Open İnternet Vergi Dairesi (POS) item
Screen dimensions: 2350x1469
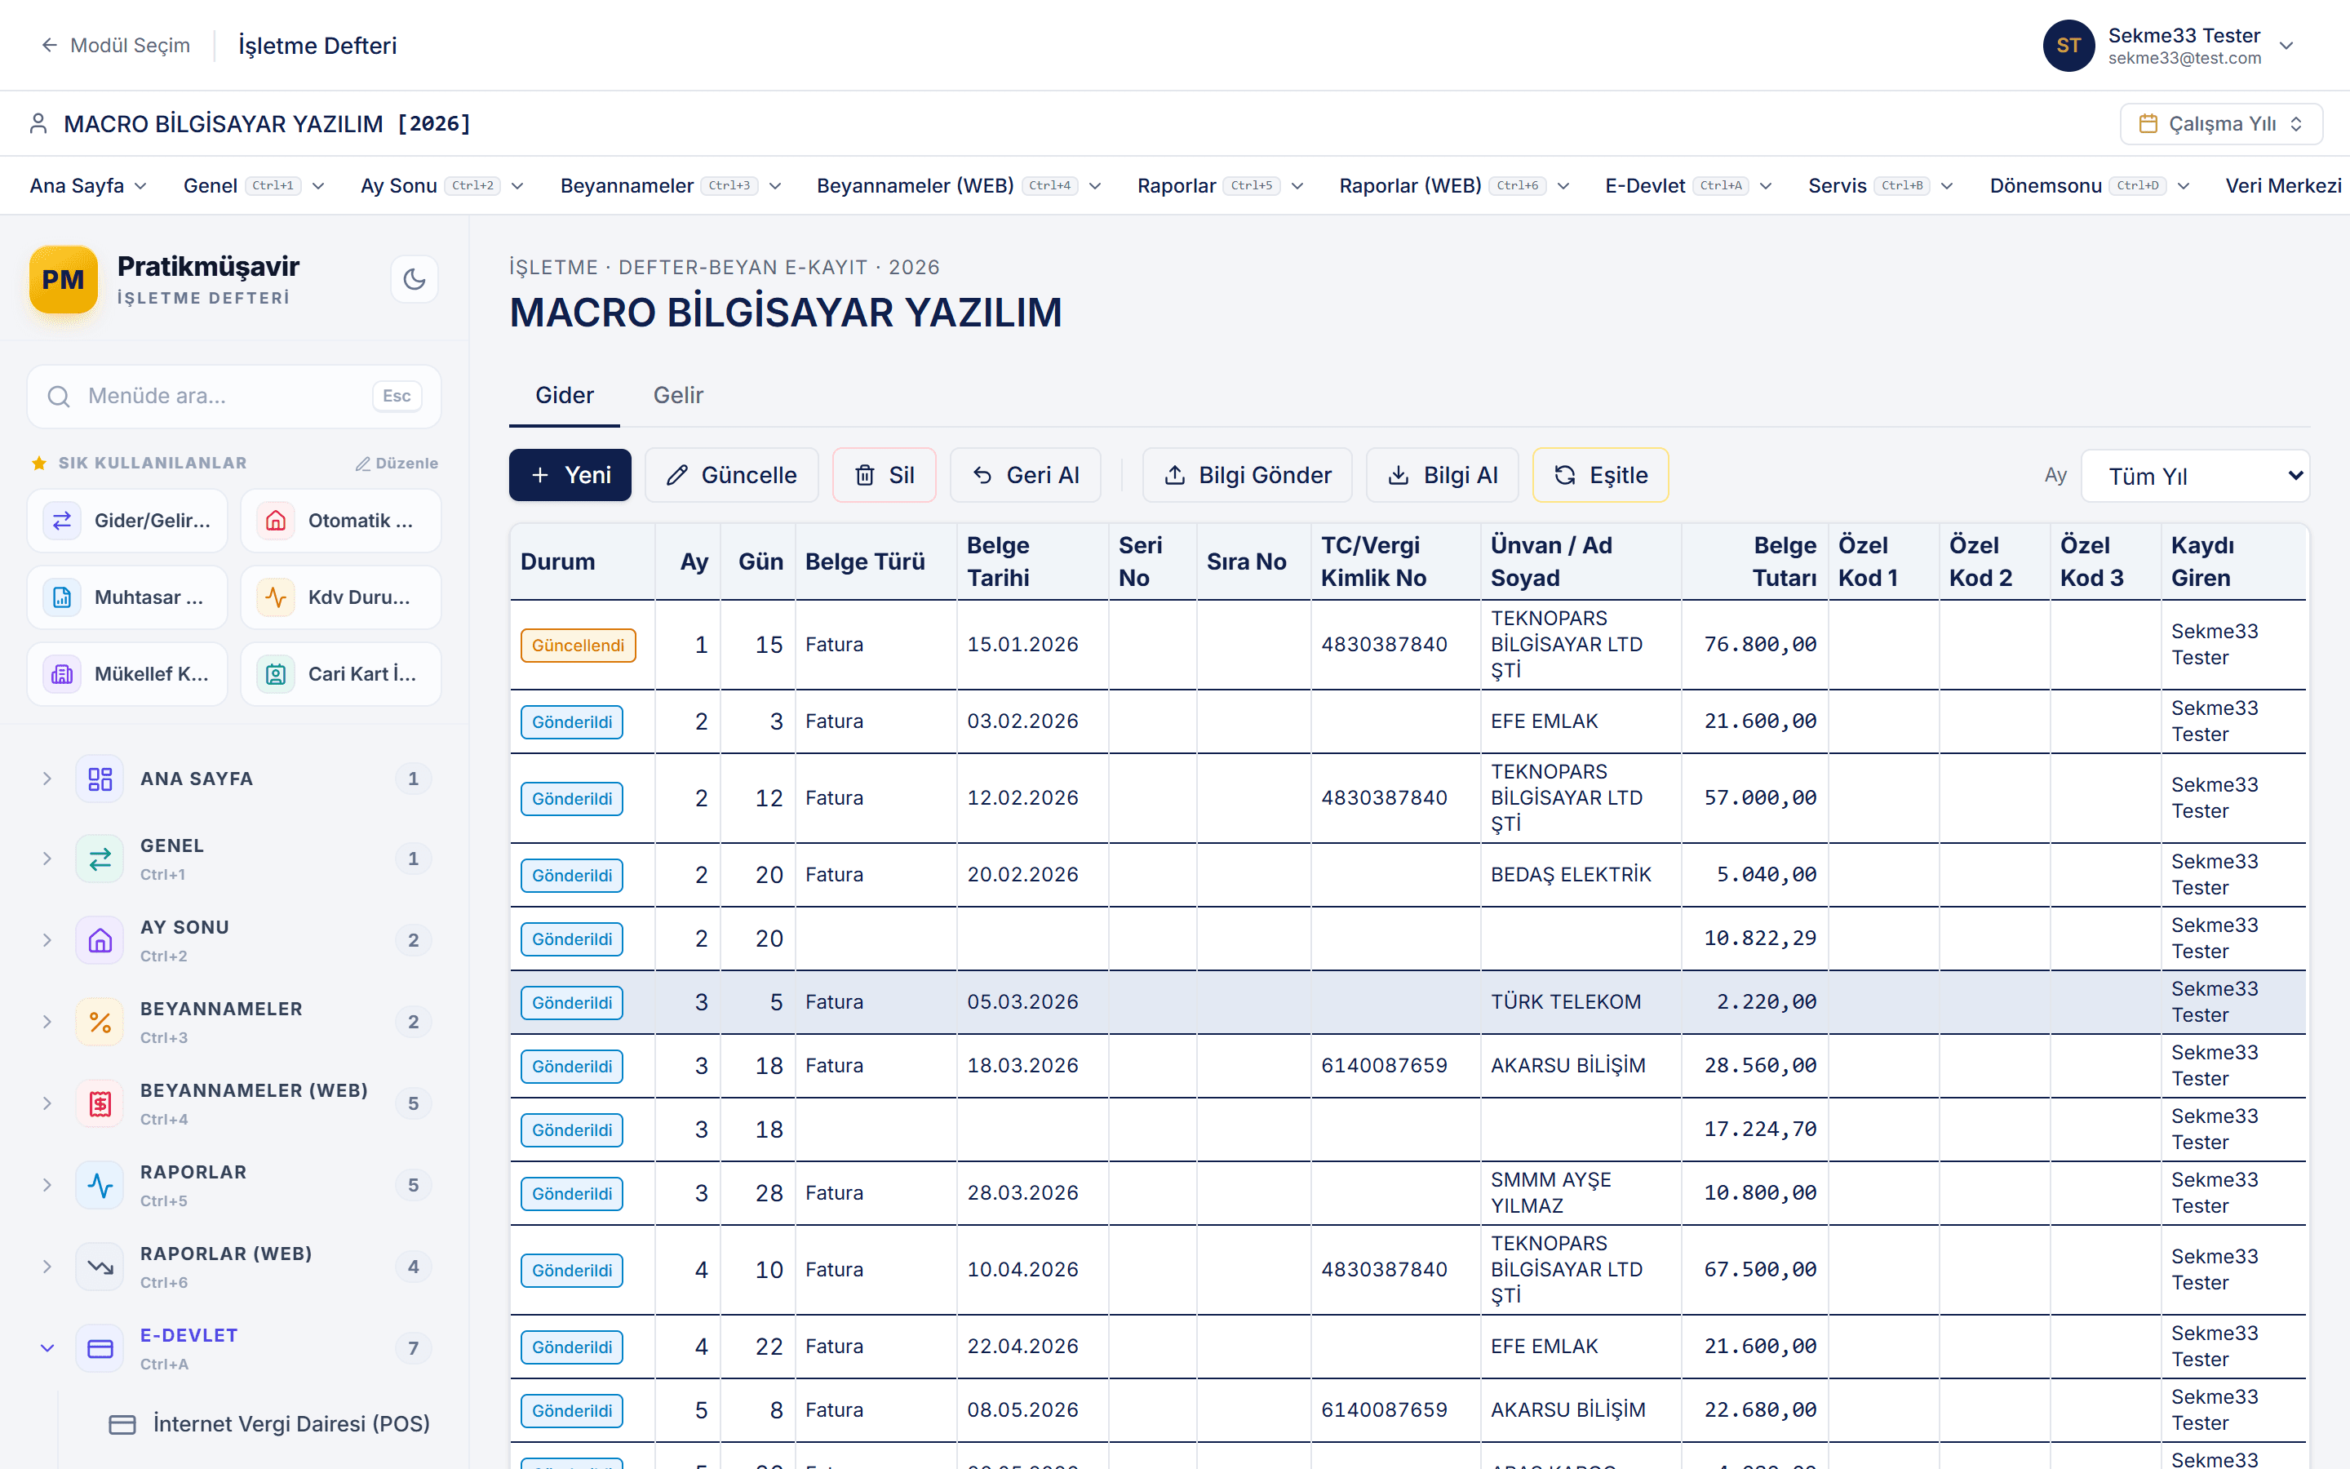tap(269, 1424)
